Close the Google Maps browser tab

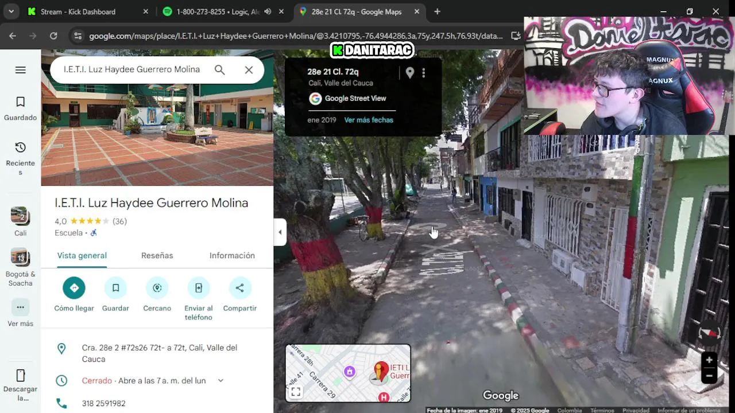(416, 11)
